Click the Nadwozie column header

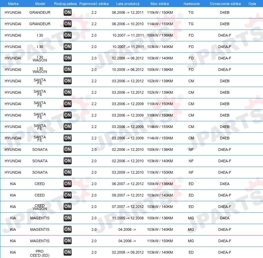click(192, 4)
